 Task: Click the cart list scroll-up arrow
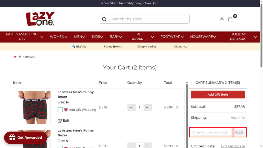pyautogui.click(x=187, y=82)
